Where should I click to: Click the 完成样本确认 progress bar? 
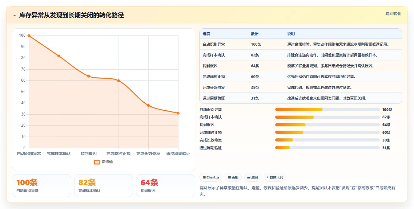click(328, 117)
